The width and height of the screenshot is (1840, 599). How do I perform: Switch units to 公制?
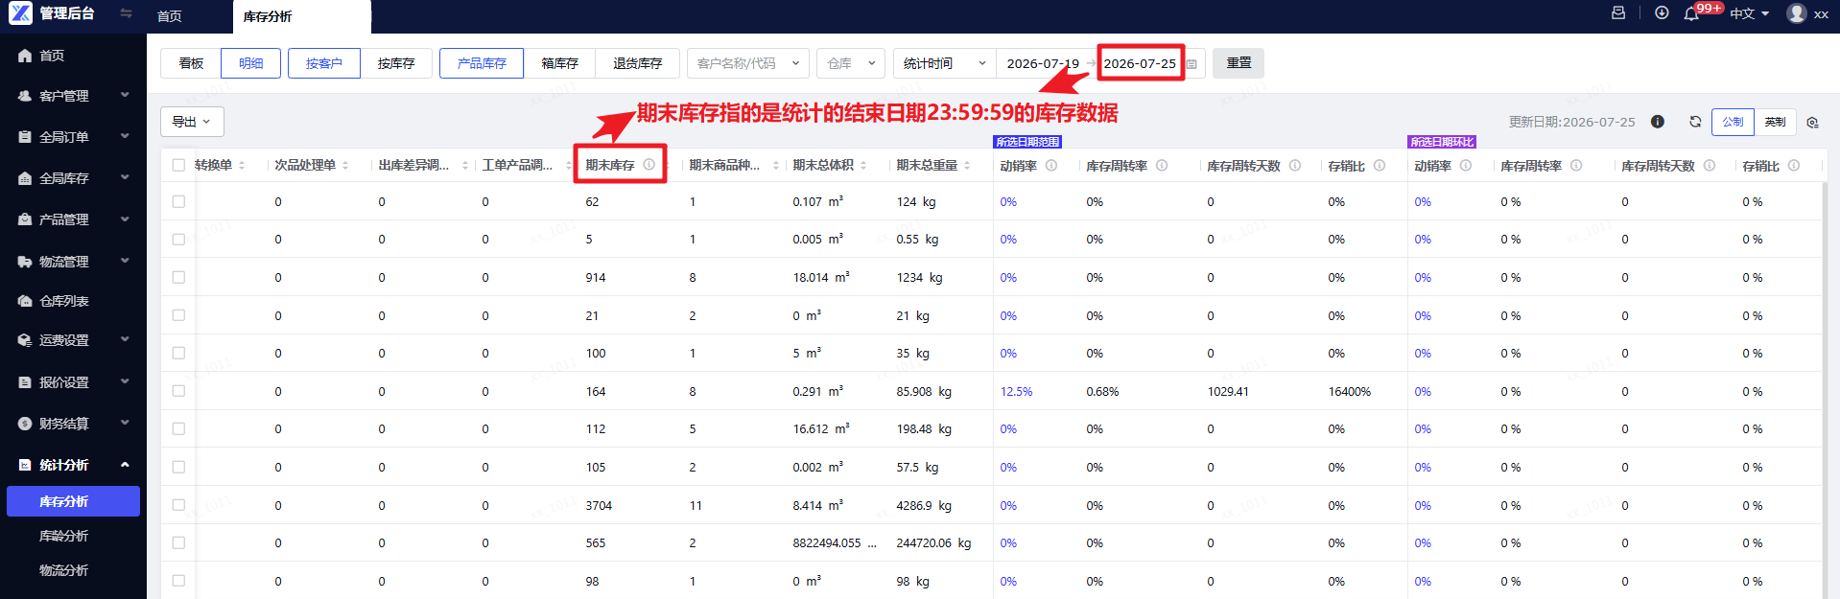(x=1733, y=122)
